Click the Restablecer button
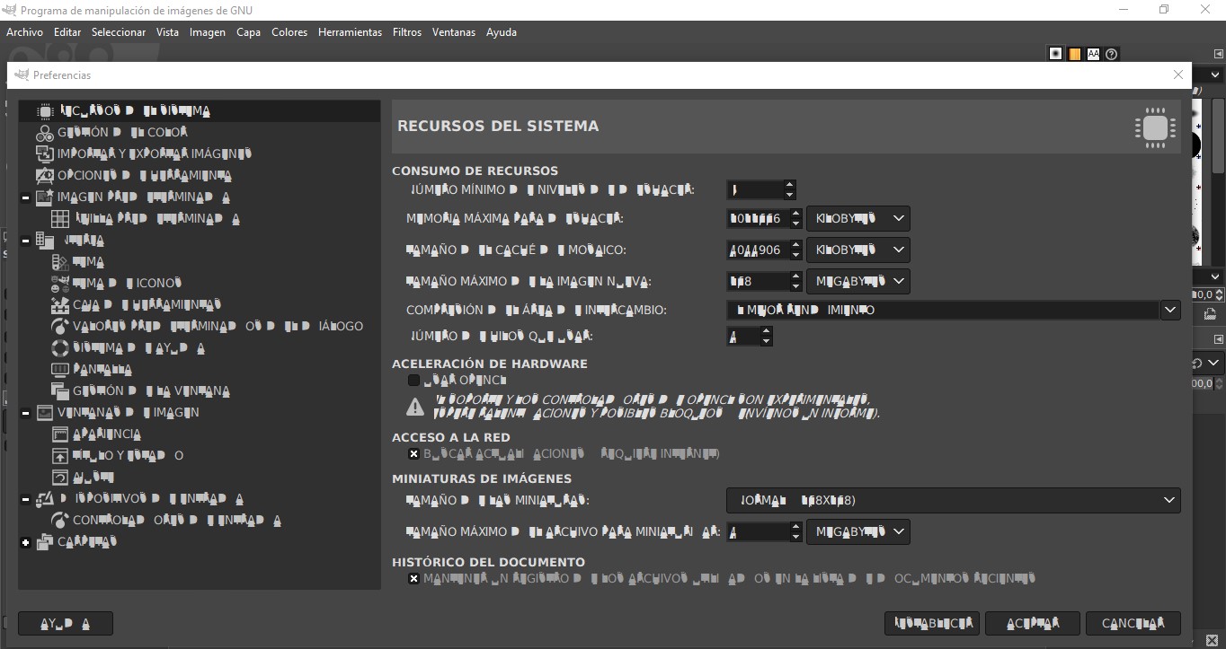This screenshot has height=649, width=1226. click(x=931, y=623)
